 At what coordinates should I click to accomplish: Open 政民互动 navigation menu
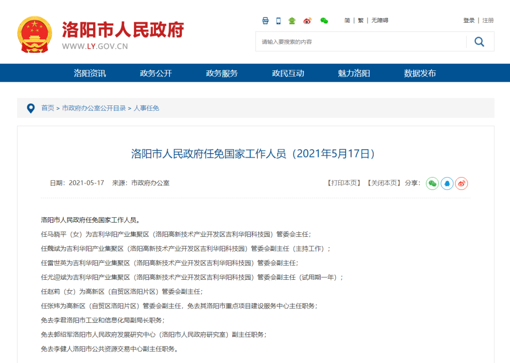pos(288,73)
